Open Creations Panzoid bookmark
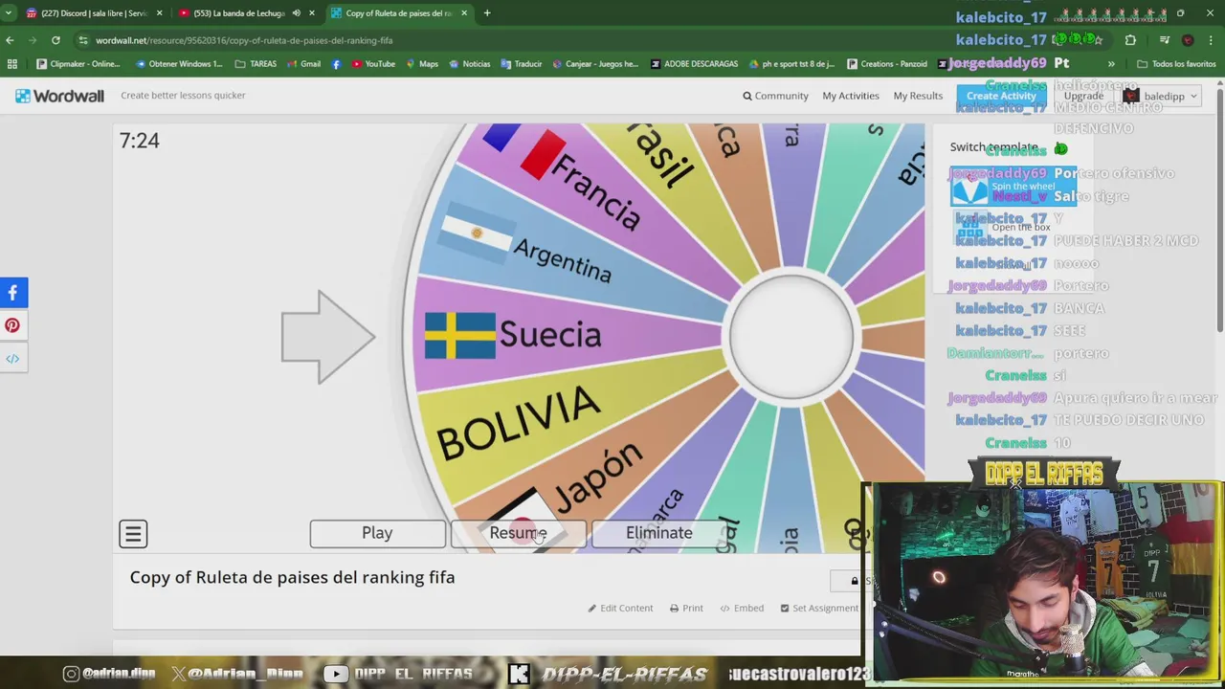This screenshot has height=689, width=1225. tap(887, 64)
